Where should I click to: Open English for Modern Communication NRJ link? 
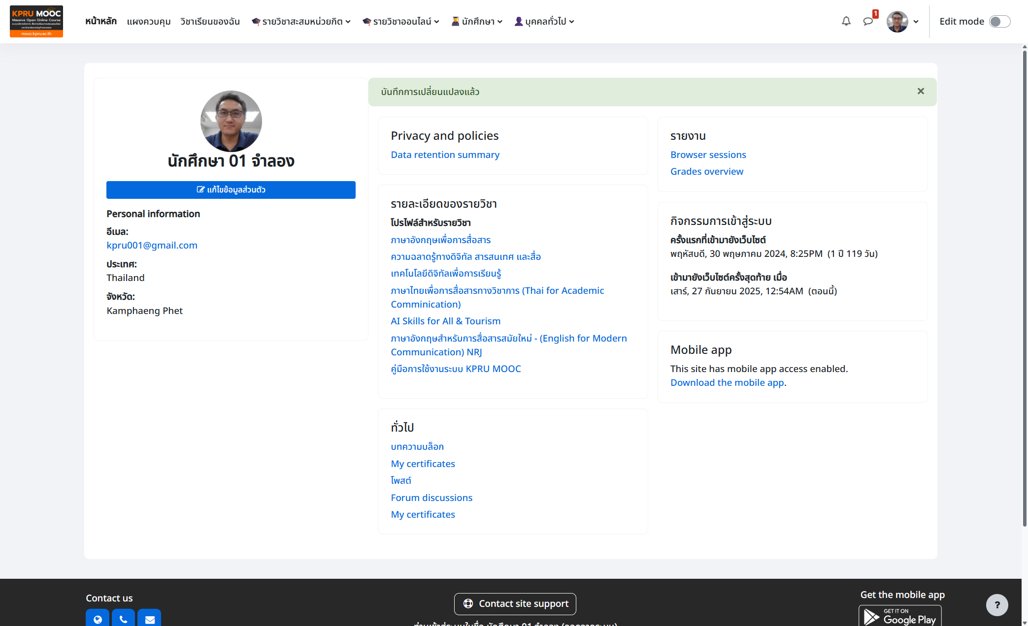[x=508, y=345]
